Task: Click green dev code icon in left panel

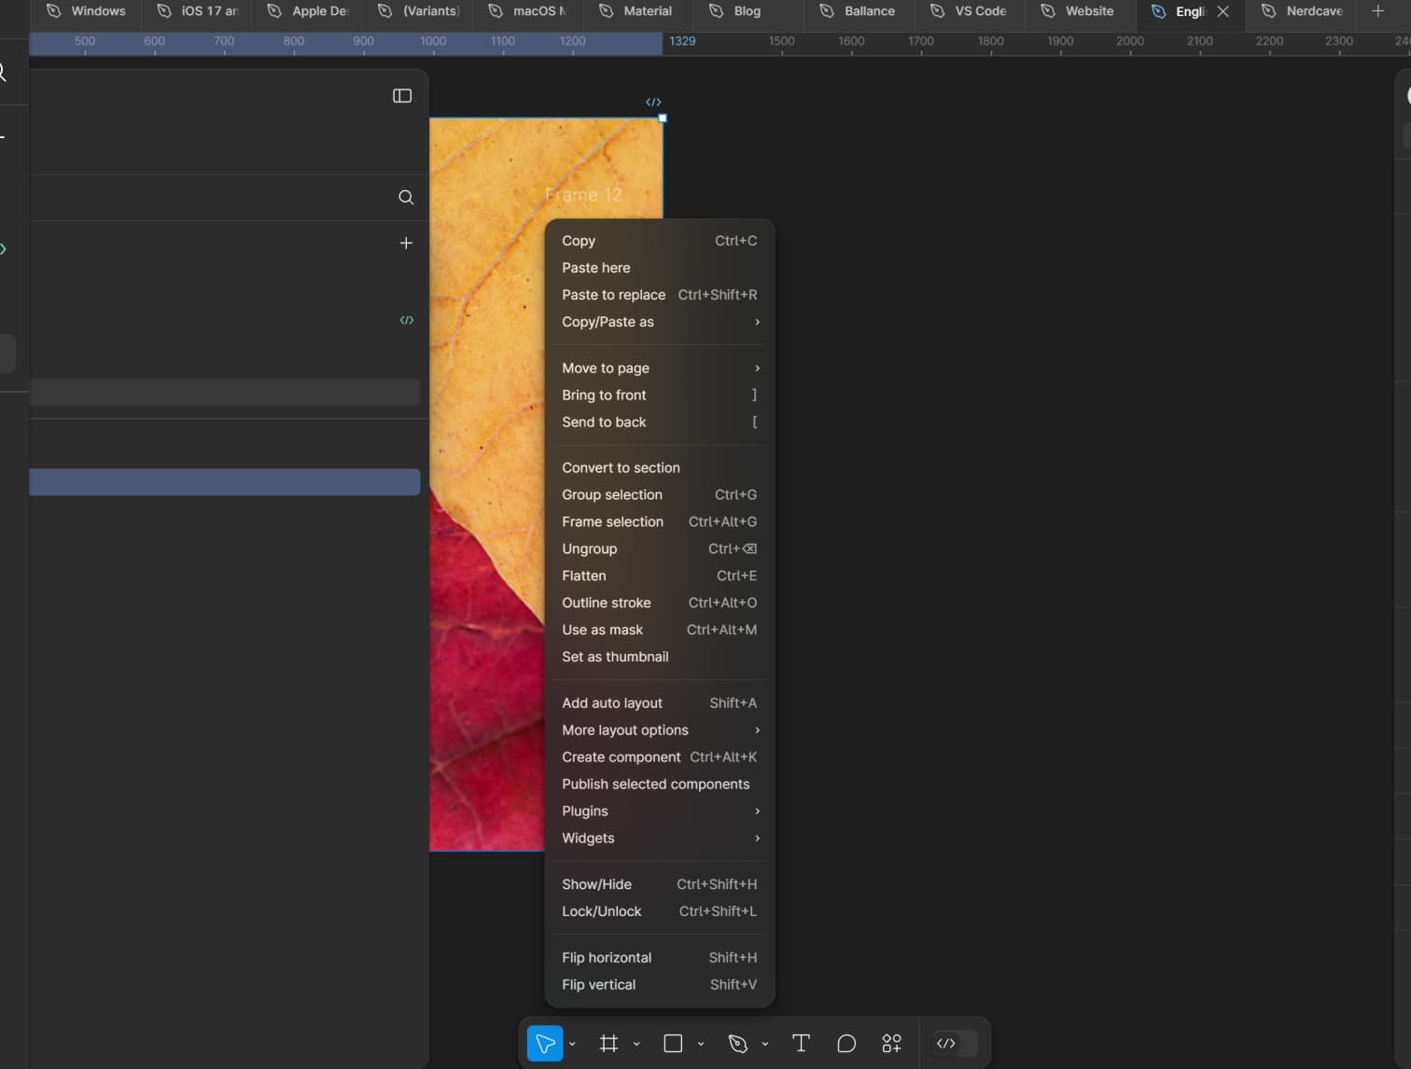Action: (407, 320)
